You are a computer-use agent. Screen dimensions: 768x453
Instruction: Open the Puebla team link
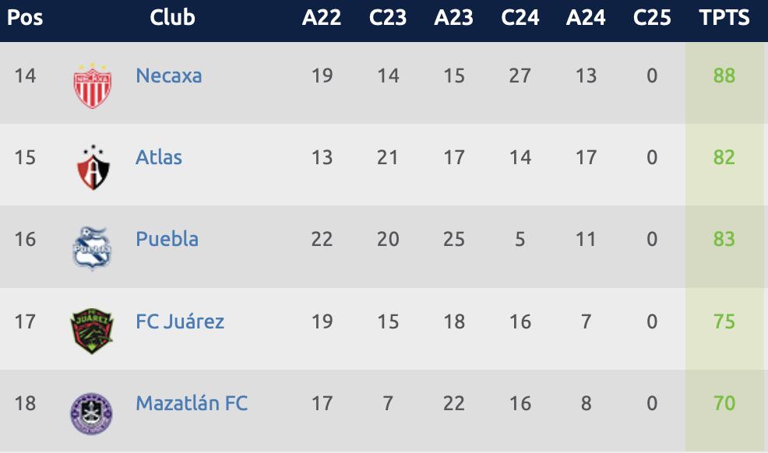[167, 239]
